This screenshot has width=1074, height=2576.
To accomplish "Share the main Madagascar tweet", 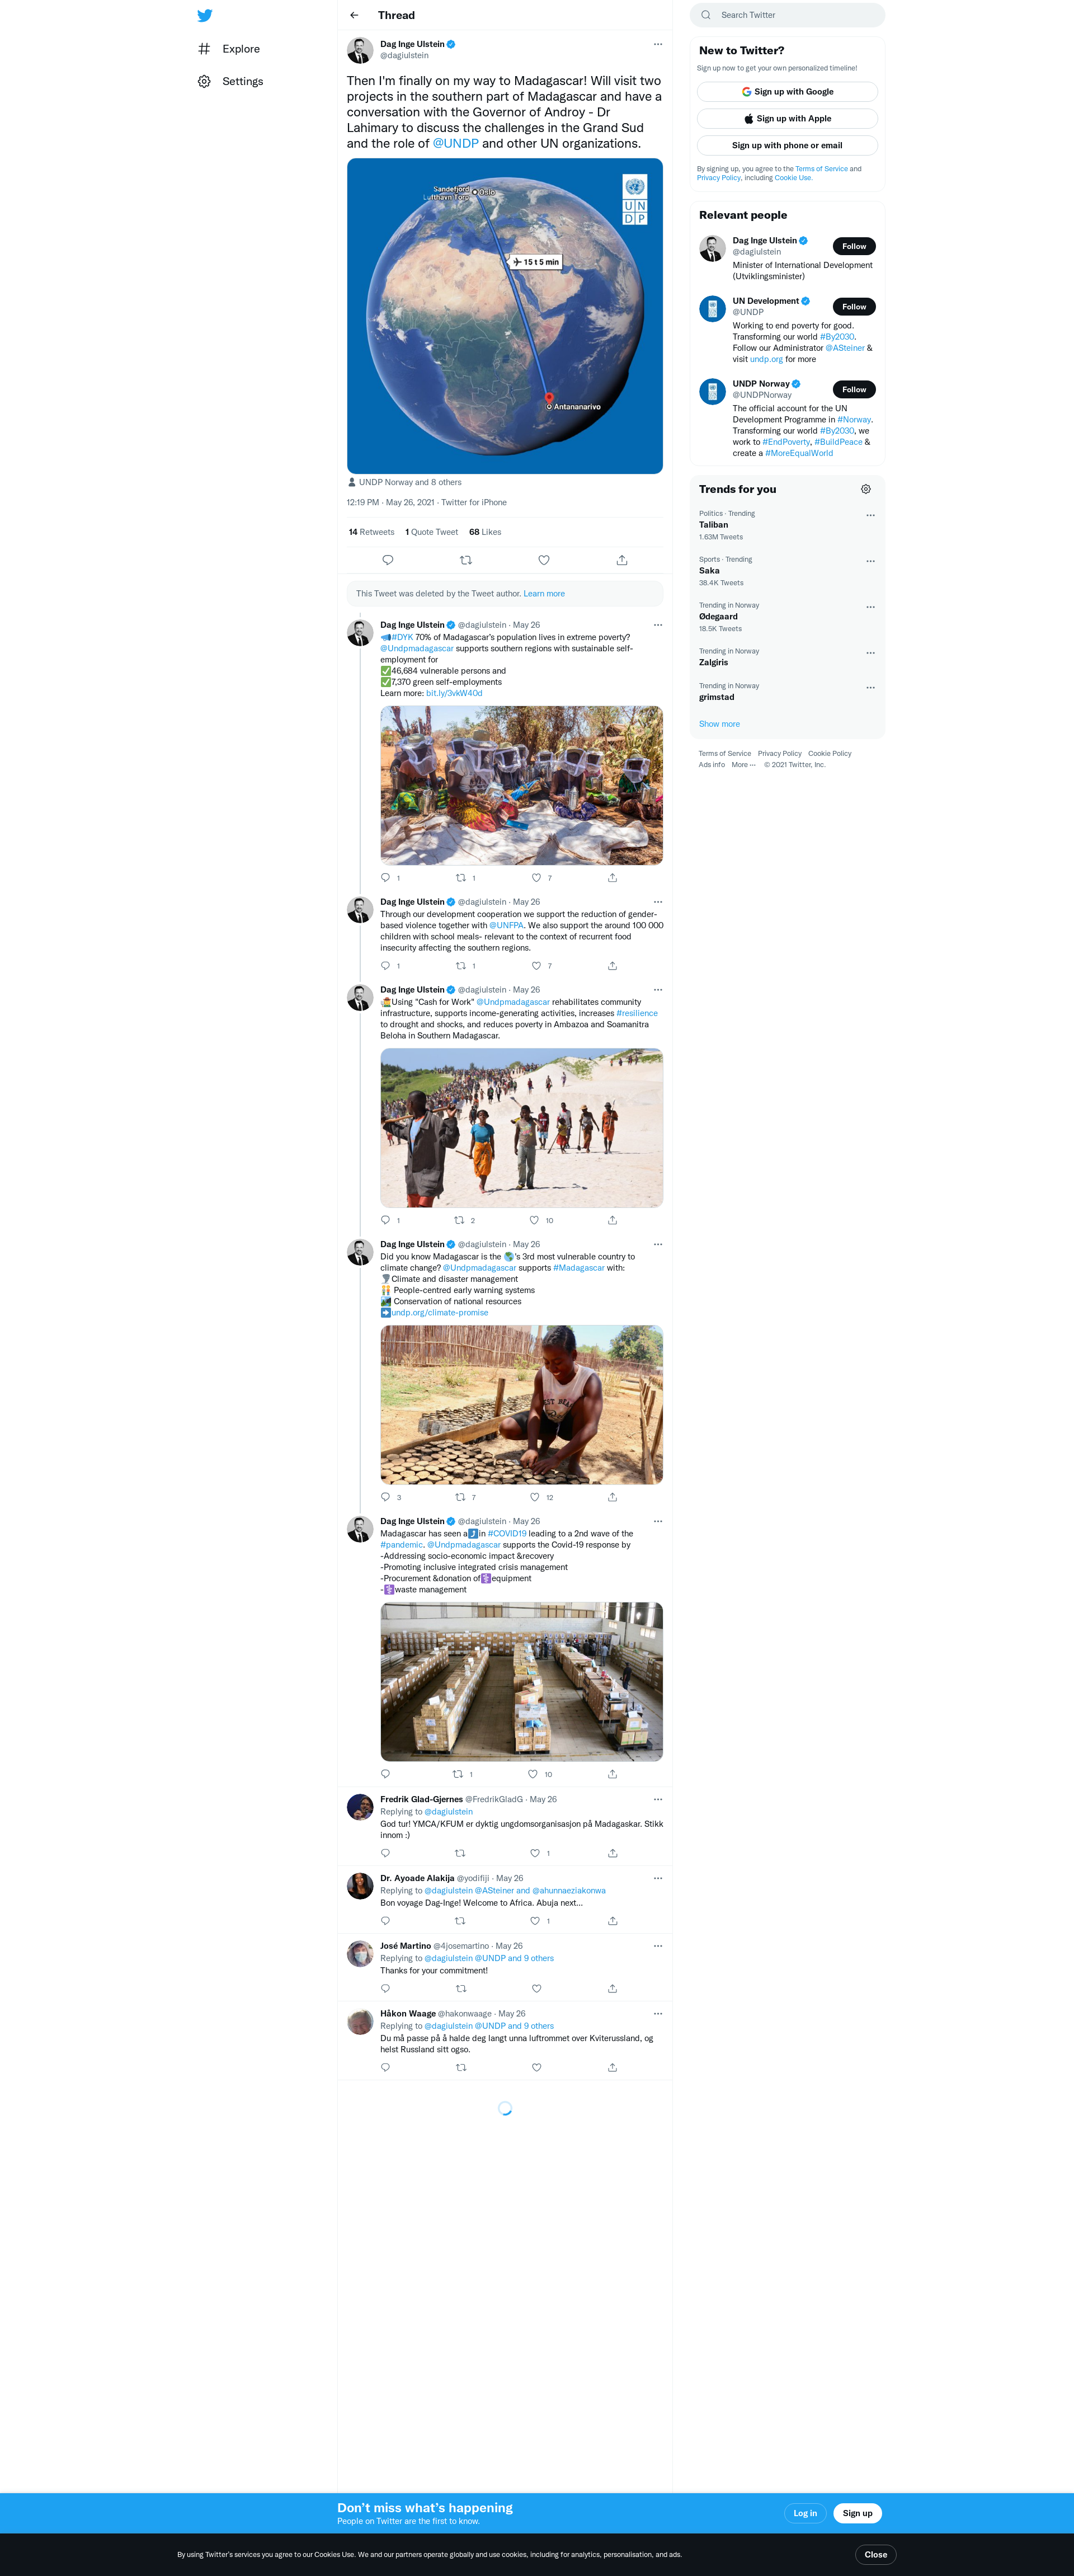I will pyautogui.click(x=622, y=560).
